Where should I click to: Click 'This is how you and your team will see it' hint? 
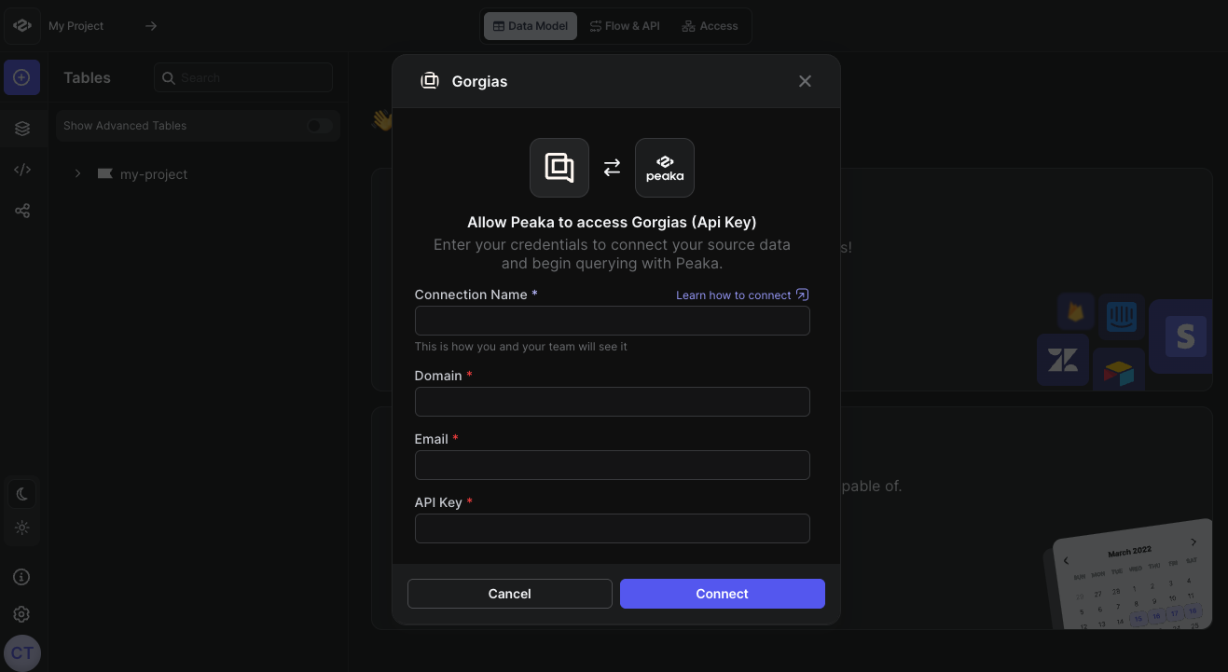coord(521,347)
